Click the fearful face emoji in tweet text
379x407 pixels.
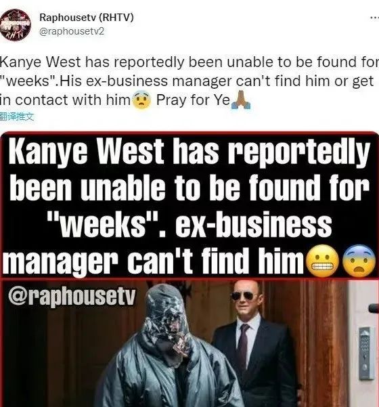141,102
